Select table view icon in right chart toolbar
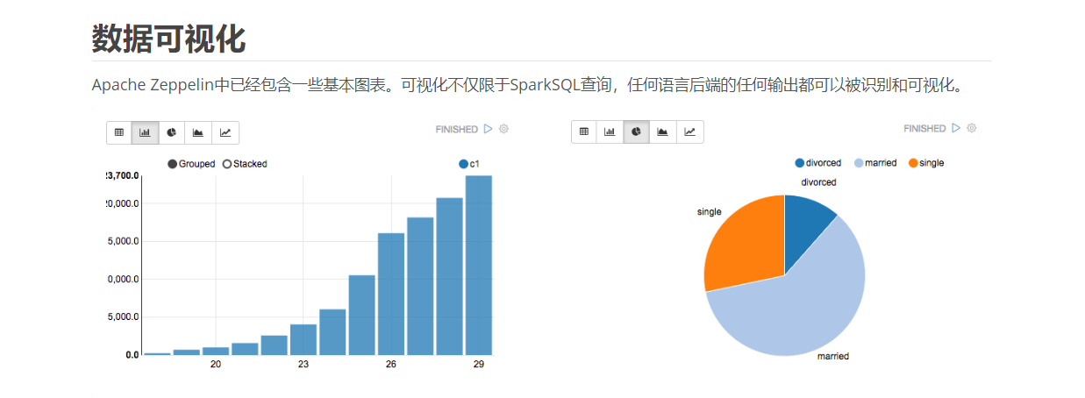The height and width of the screenshot is (398, 1085). [584, 132]
